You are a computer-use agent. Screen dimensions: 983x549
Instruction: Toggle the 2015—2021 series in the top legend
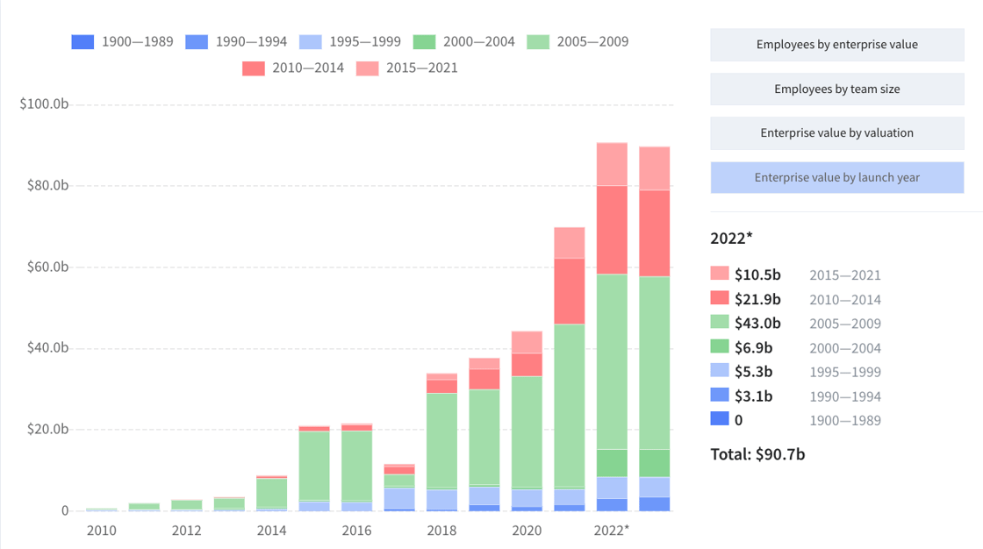click(x=407, y=68)
